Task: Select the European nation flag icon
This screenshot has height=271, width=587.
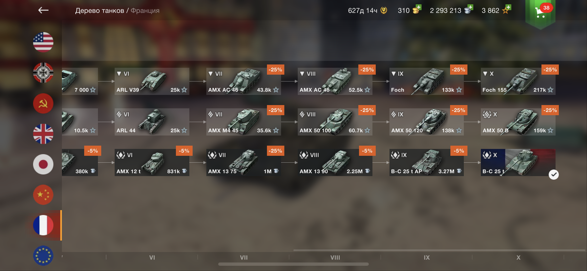Action: point(43,256)
